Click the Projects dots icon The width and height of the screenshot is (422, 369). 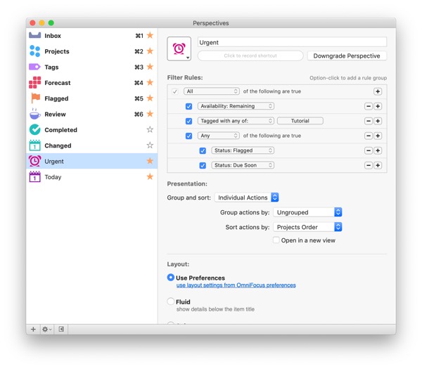pyautogui.click(x=34, y=51)
